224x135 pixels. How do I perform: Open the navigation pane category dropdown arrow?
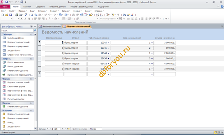(x=32, y=26)
